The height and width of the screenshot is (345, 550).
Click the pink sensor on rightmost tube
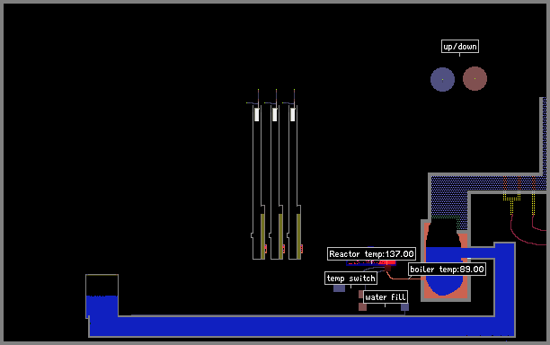point(302,249)
